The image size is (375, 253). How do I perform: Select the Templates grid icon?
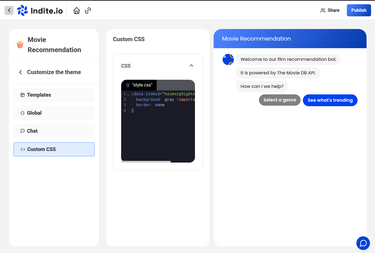pyautogui.click(x=22, y=95)
